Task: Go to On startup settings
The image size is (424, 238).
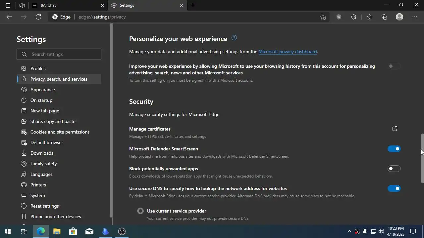Action: tap(59, 100)
